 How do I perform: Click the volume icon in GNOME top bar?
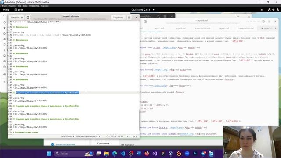click(273, 10)
